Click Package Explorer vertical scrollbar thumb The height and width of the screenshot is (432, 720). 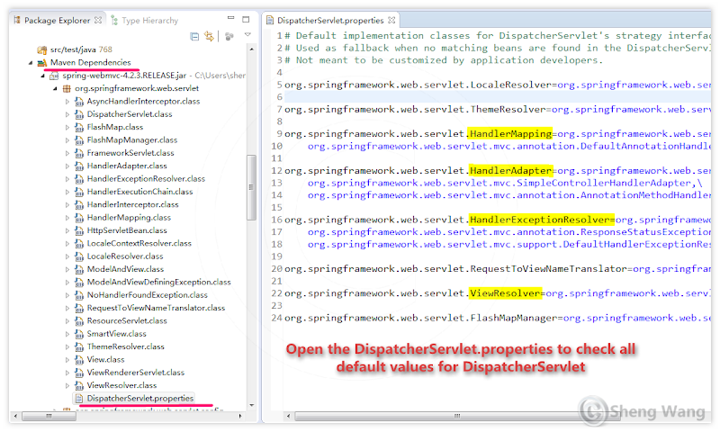[x=251, y=187]
